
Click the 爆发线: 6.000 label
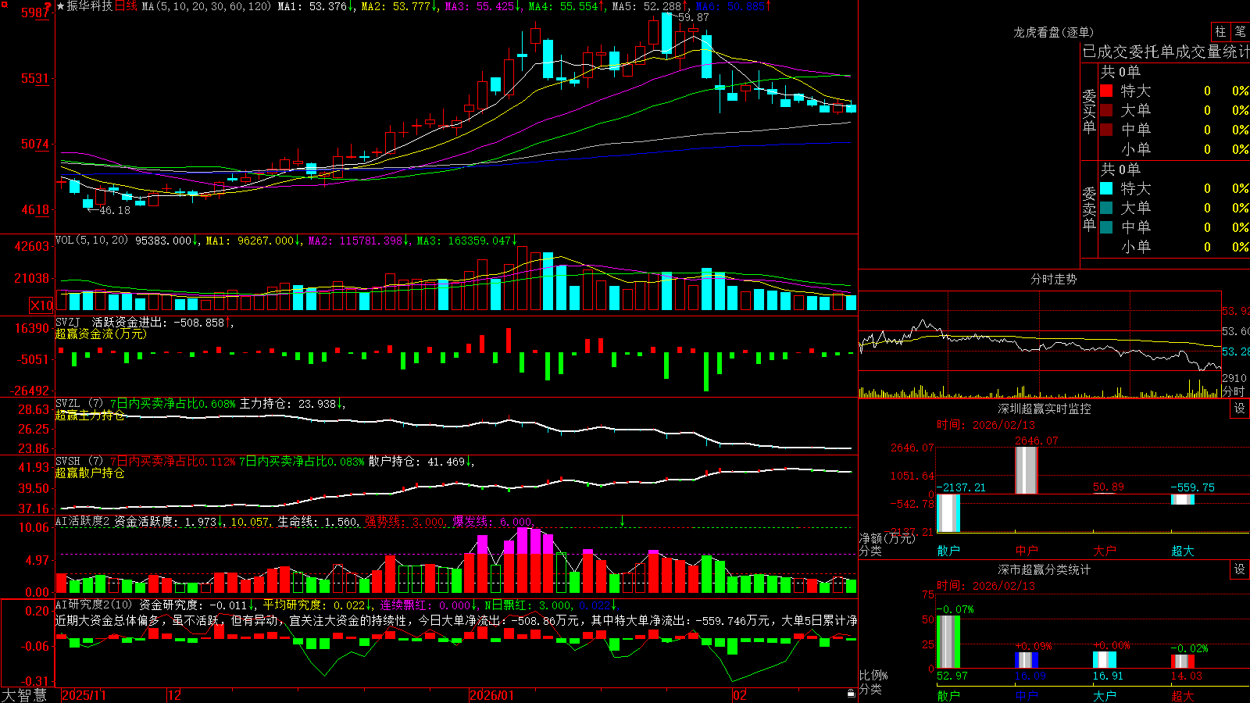click(492, 521)
